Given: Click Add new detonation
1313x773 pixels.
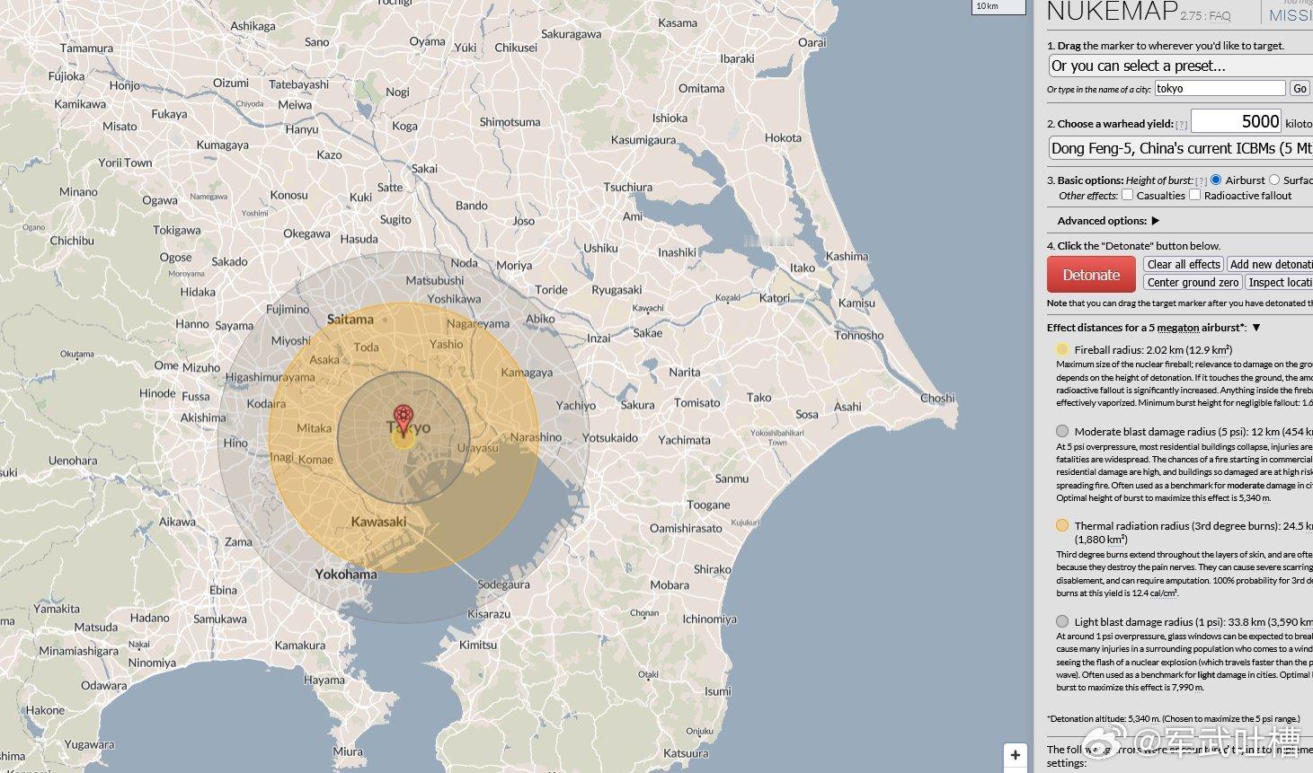Looking at the screenshot, I should click(x=1270, y=264).
